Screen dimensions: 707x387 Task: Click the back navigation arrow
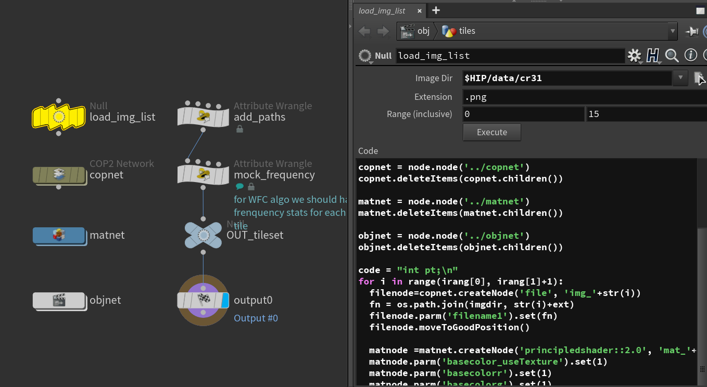(x=364, y=31)
